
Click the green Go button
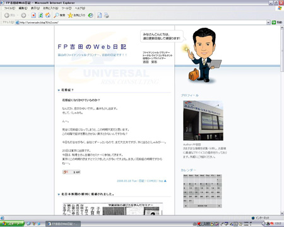pos(277,22)
